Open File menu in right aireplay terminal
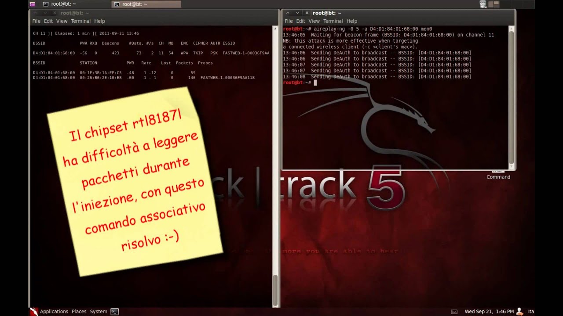Image resolution: width=563 pixels, height=316 pixels. click(289, 21)
